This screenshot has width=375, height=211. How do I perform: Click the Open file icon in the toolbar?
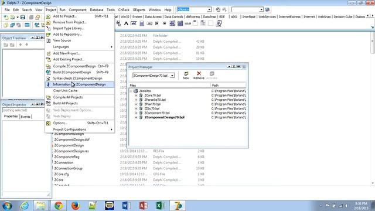point(12,17)
